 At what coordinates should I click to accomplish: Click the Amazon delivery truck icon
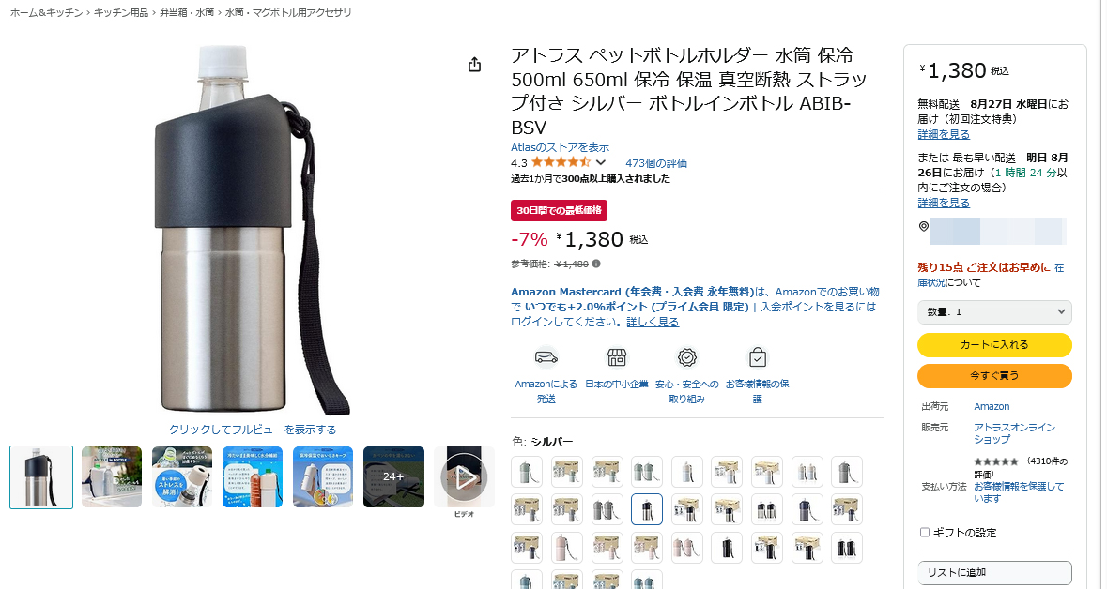click(546, 357)
